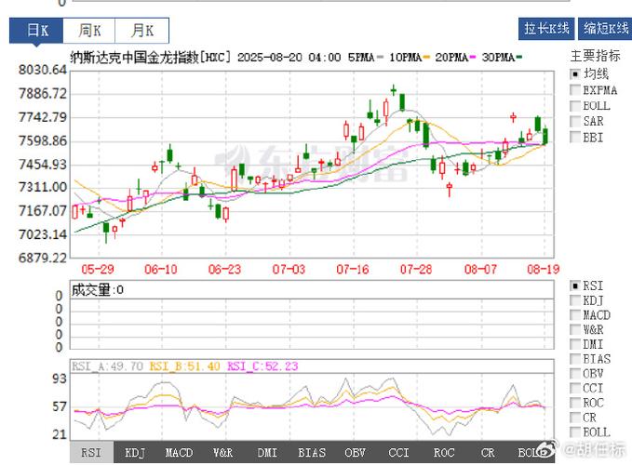Select the CCI bottom indicator tab

pos(399,453)
